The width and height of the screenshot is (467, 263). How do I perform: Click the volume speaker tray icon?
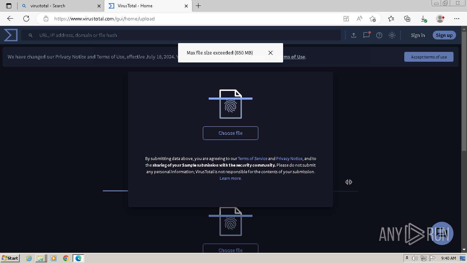tap(415, 258)
